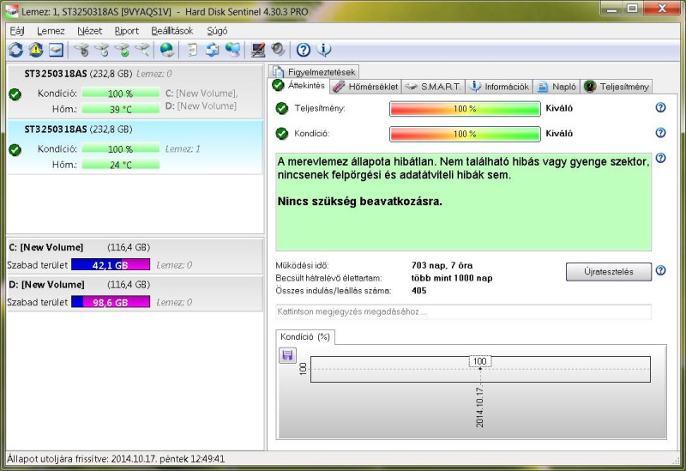This screenshot has height=471, width=686.
Task: Switch to the Figyelmeztetések tab
Action: [x=315, y=72]
